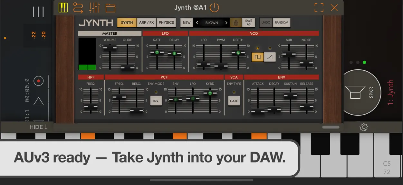This screenshot has height=185, width=403.
Task: Adjust the ATTACK slider
Action: (258, 111)
